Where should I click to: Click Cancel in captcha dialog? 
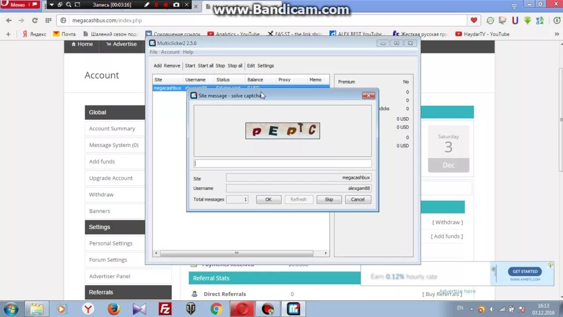click(358, 199)
